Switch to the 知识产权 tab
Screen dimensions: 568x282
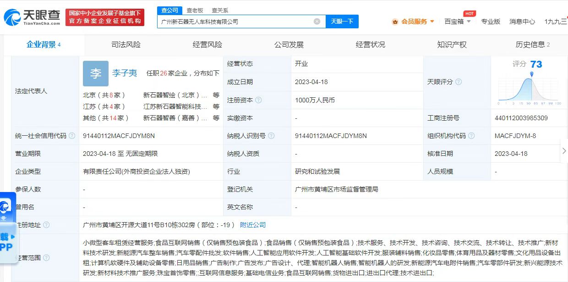tap(452, 45)
